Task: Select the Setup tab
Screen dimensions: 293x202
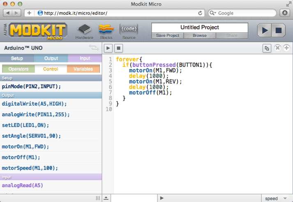Action: pyautogui.click(x=17, y=58)
